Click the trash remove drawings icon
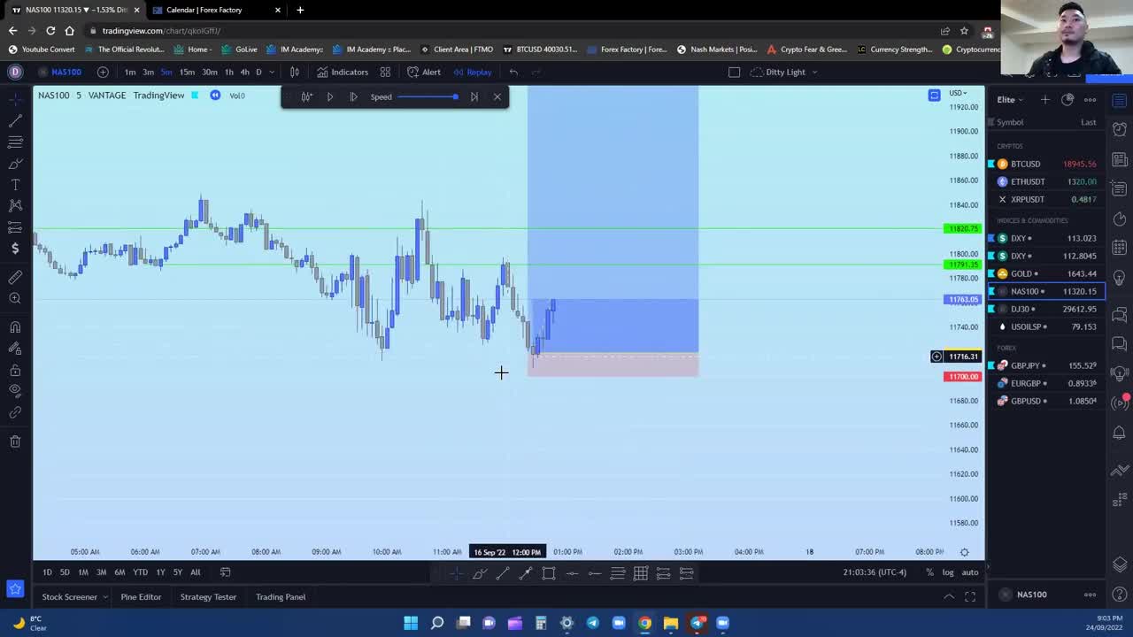The image size is (1133, 637). (15, 441)
